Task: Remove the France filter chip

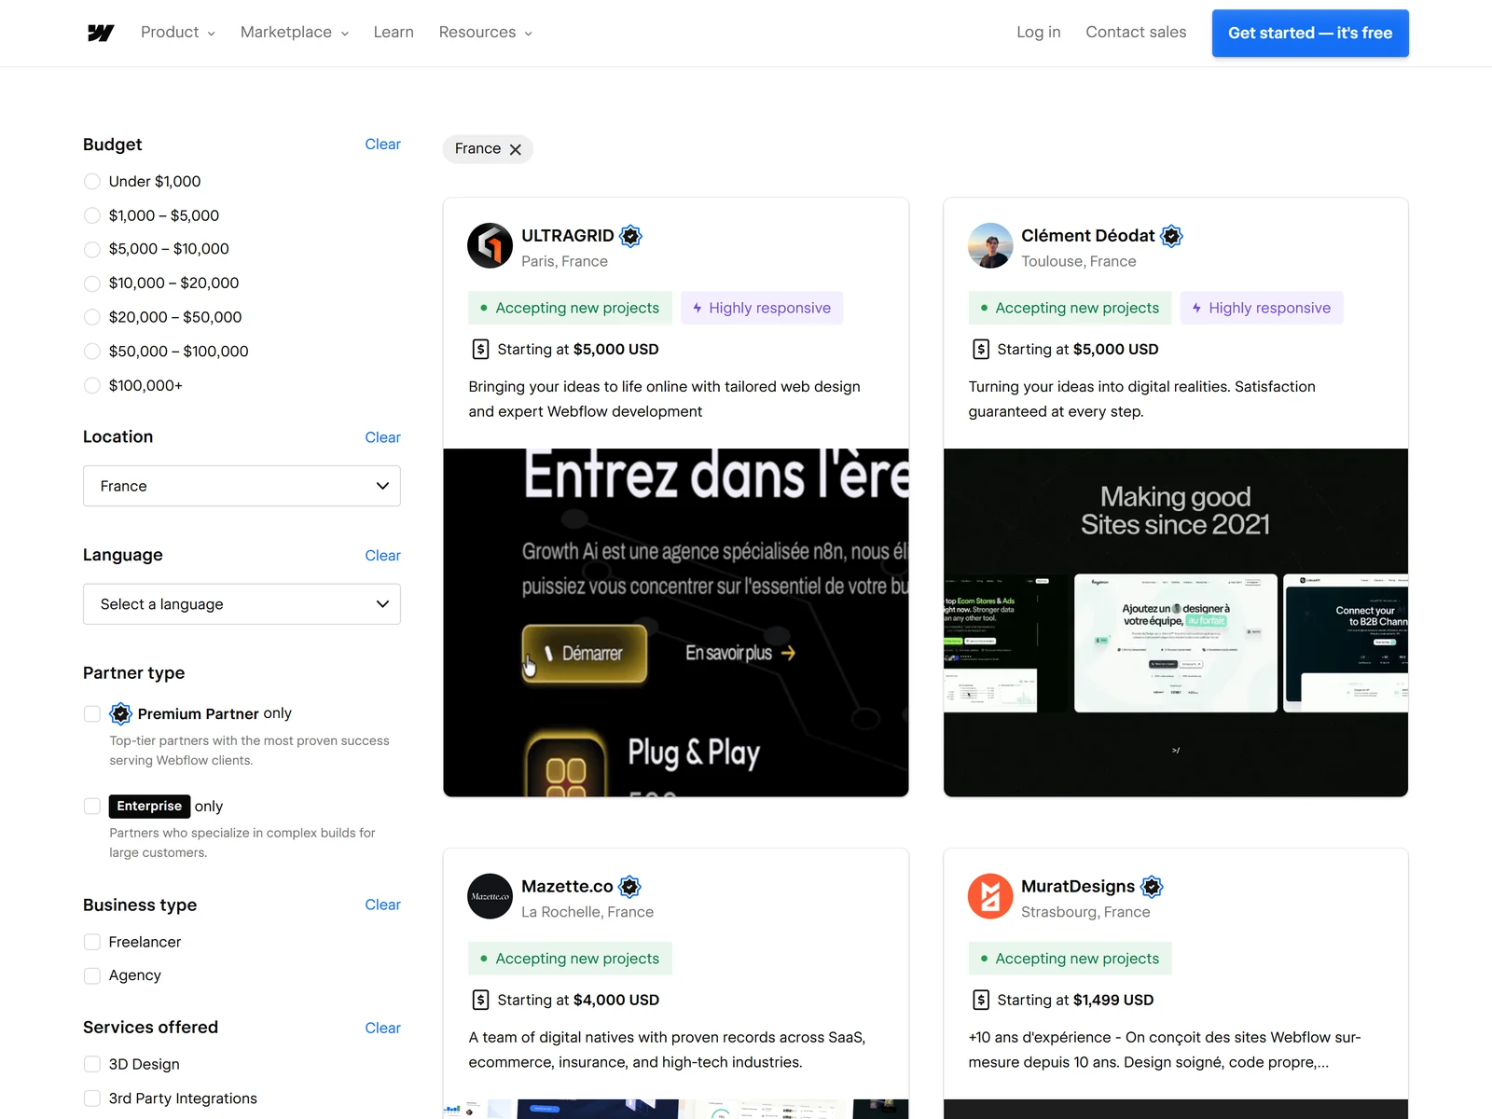Action: click(x=516, y=149)
